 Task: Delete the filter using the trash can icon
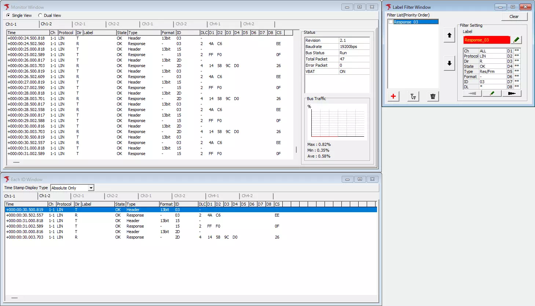(x=433, y=96)
